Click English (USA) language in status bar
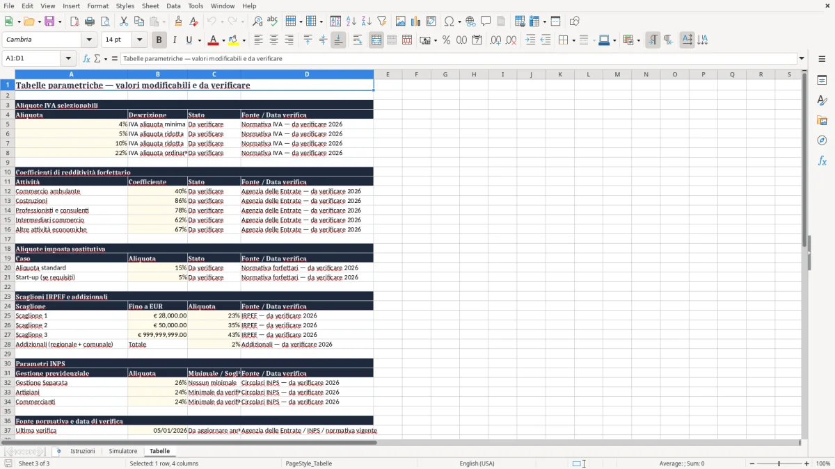835x469 pixels. (x=477, y=463)
